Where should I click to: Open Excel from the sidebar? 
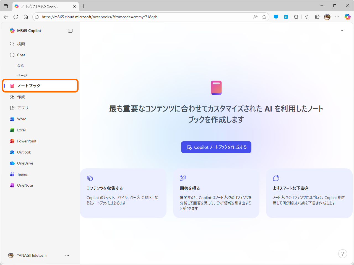21,130
